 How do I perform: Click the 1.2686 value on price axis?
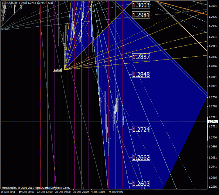[x=213, y=147]
